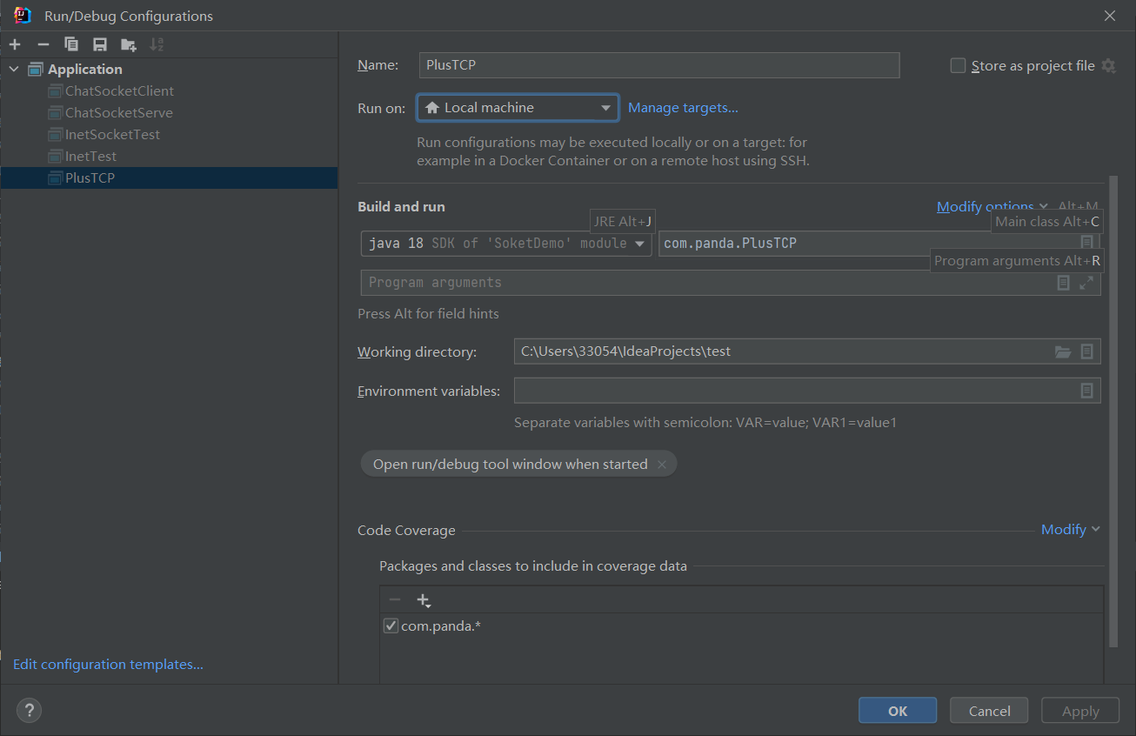Click the Cancel button
This screenshot has height=736, width=1136.
coord(989,711)
